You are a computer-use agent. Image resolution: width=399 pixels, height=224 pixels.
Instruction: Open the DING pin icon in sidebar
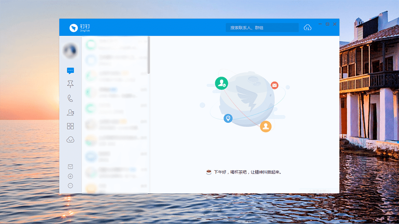pyautogui.click(x=70, y=84)
